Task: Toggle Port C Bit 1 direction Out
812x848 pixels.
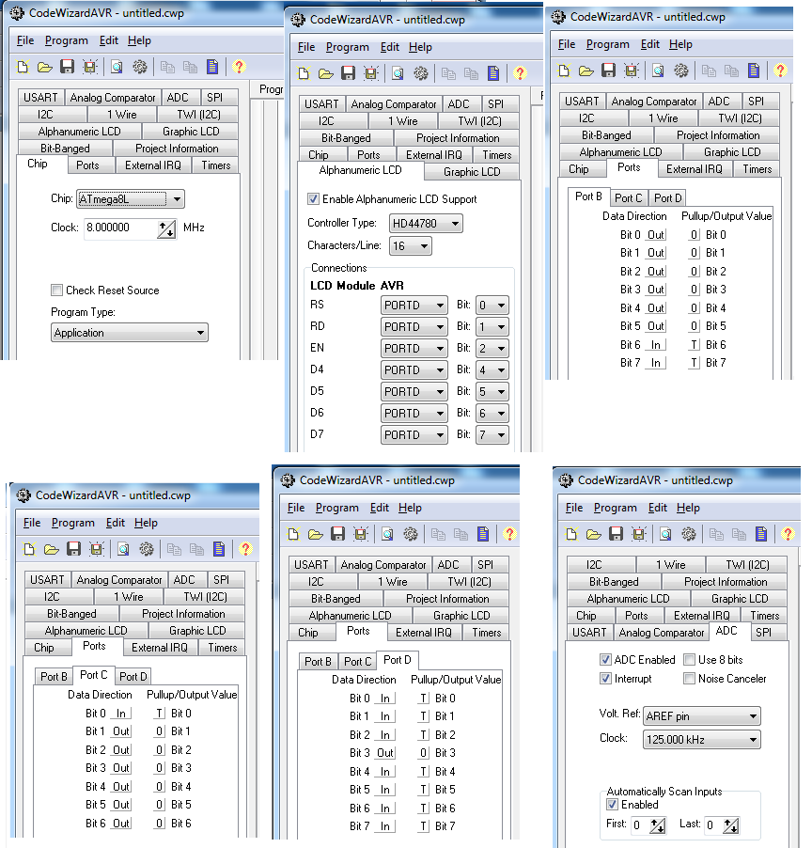Action: (120, 731)
